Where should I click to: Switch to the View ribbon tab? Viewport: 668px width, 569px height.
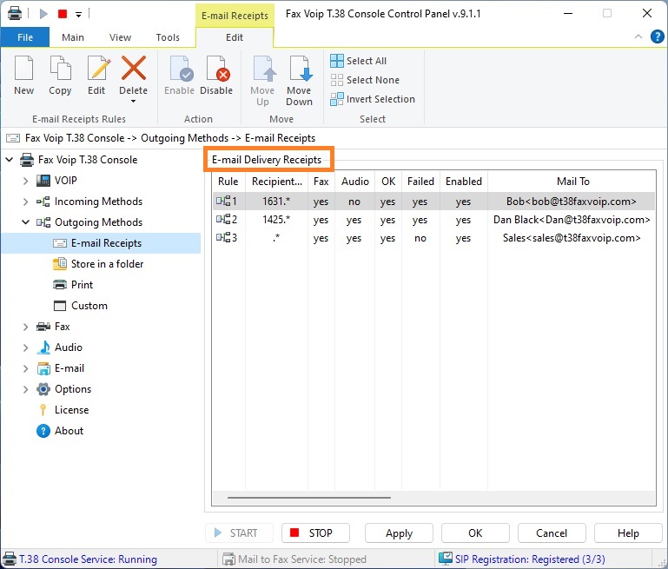120,37
